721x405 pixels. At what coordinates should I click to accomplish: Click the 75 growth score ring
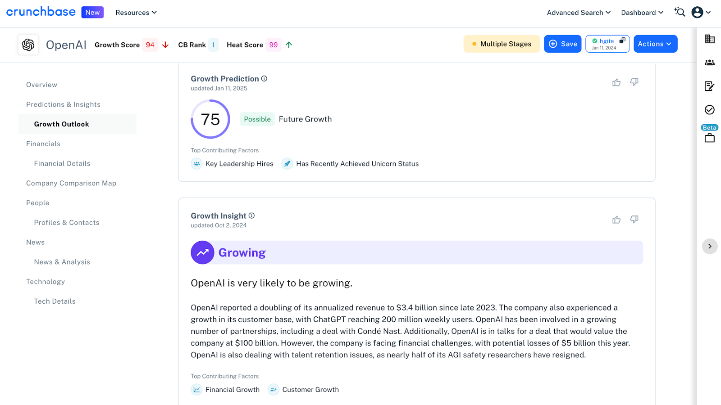[210, 119]
